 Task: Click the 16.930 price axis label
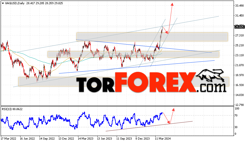tap(239, 85)
